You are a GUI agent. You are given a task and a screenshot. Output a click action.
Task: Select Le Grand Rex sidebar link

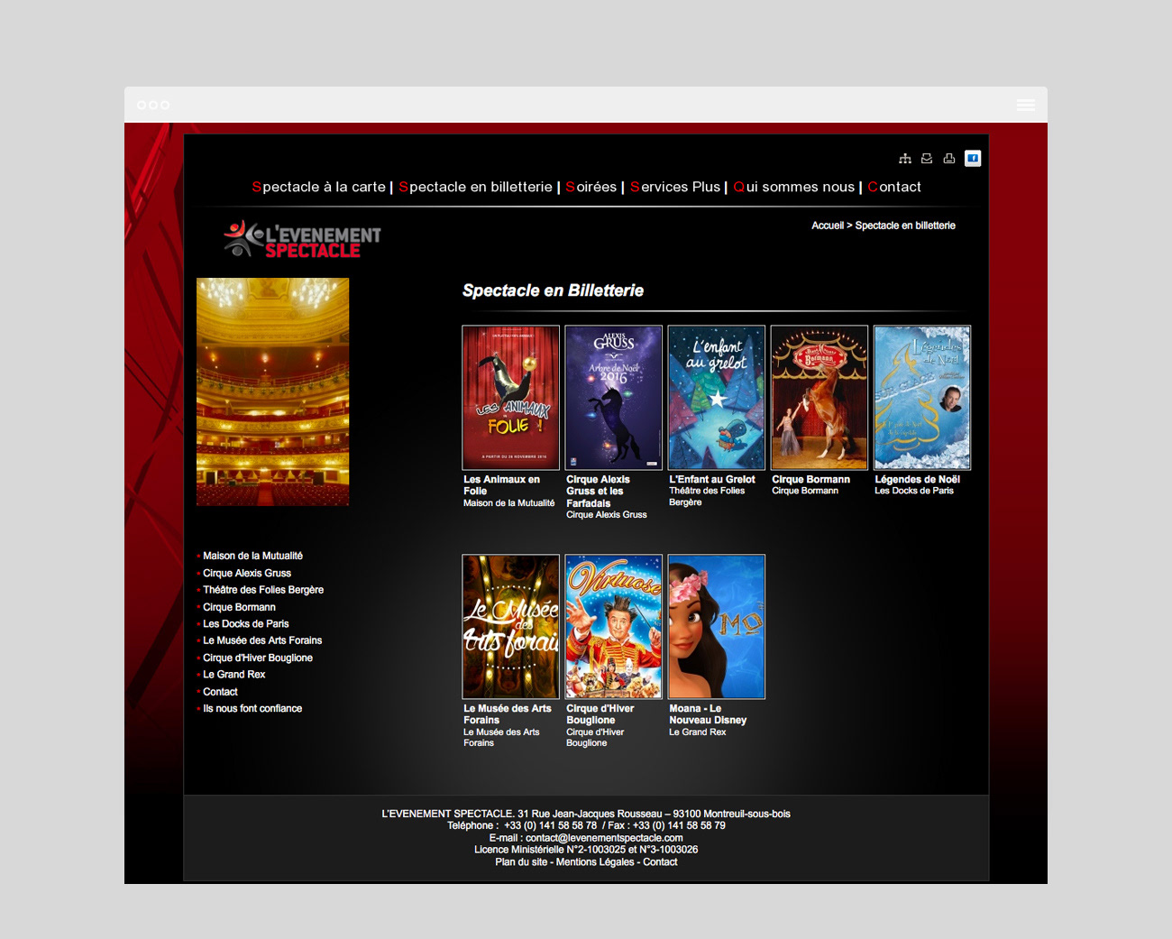click(x=234, y=674)
